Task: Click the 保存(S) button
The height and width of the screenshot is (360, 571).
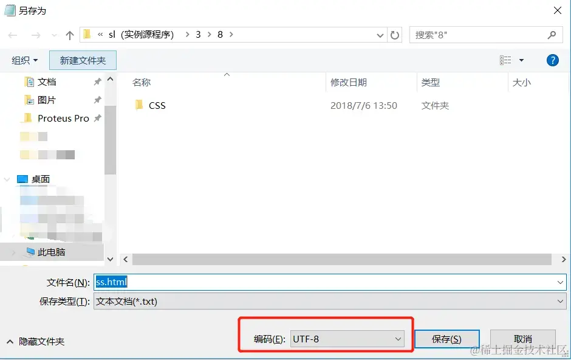Action: point(447,339)
